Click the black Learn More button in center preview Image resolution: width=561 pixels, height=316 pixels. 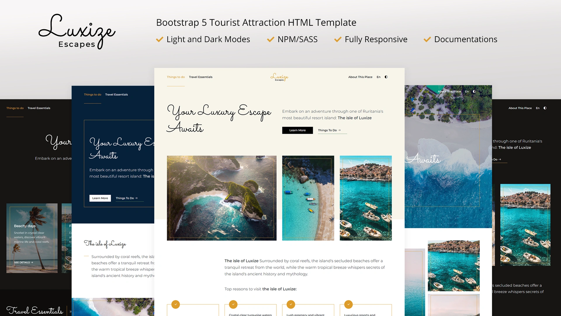tap(297, 130)
